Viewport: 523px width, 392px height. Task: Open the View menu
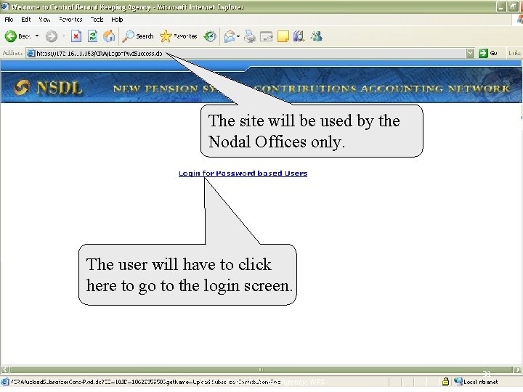click(44, 20)
